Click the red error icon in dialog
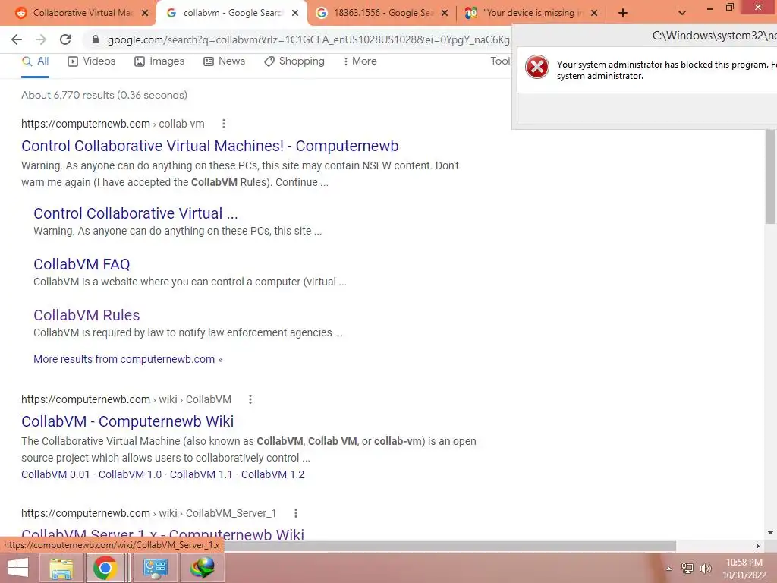Image resolution: width=777 pixels, height=583 pixels. tap(537, 67)
